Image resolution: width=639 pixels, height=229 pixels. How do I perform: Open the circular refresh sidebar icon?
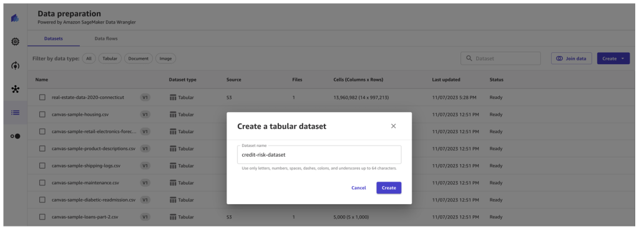[x=15, y=65]
